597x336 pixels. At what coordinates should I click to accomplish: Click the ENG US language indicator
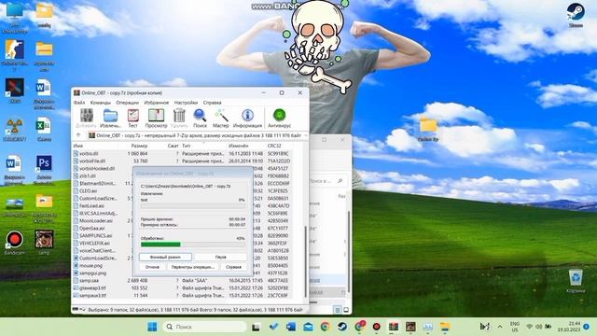515,327
